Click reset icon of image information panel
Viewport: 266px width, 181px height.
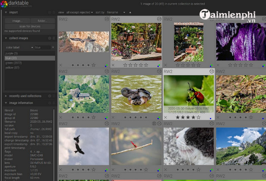pos(49,103)
